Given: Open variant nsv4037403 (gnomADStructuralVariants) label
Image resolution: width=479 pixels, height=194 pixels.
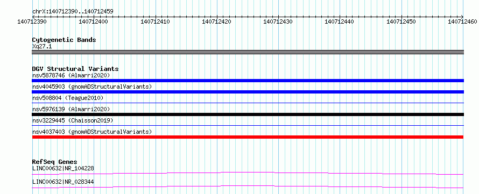Looking at the screenshot, I should click(x=92, y=132).
